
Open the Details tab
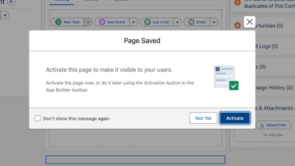(x=121, y=1)
